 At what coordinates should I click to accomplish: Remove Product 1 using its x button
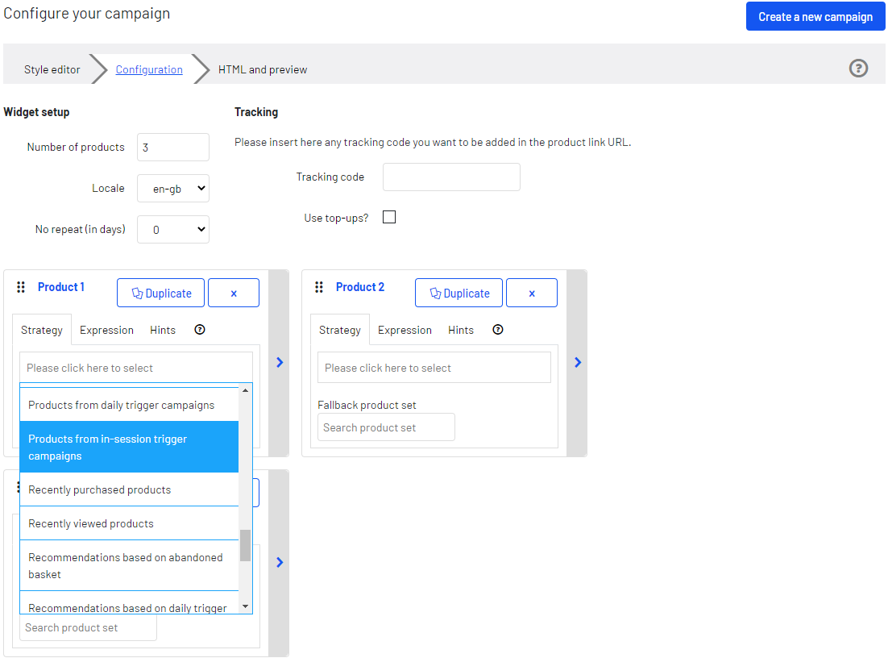click(233, 293)
